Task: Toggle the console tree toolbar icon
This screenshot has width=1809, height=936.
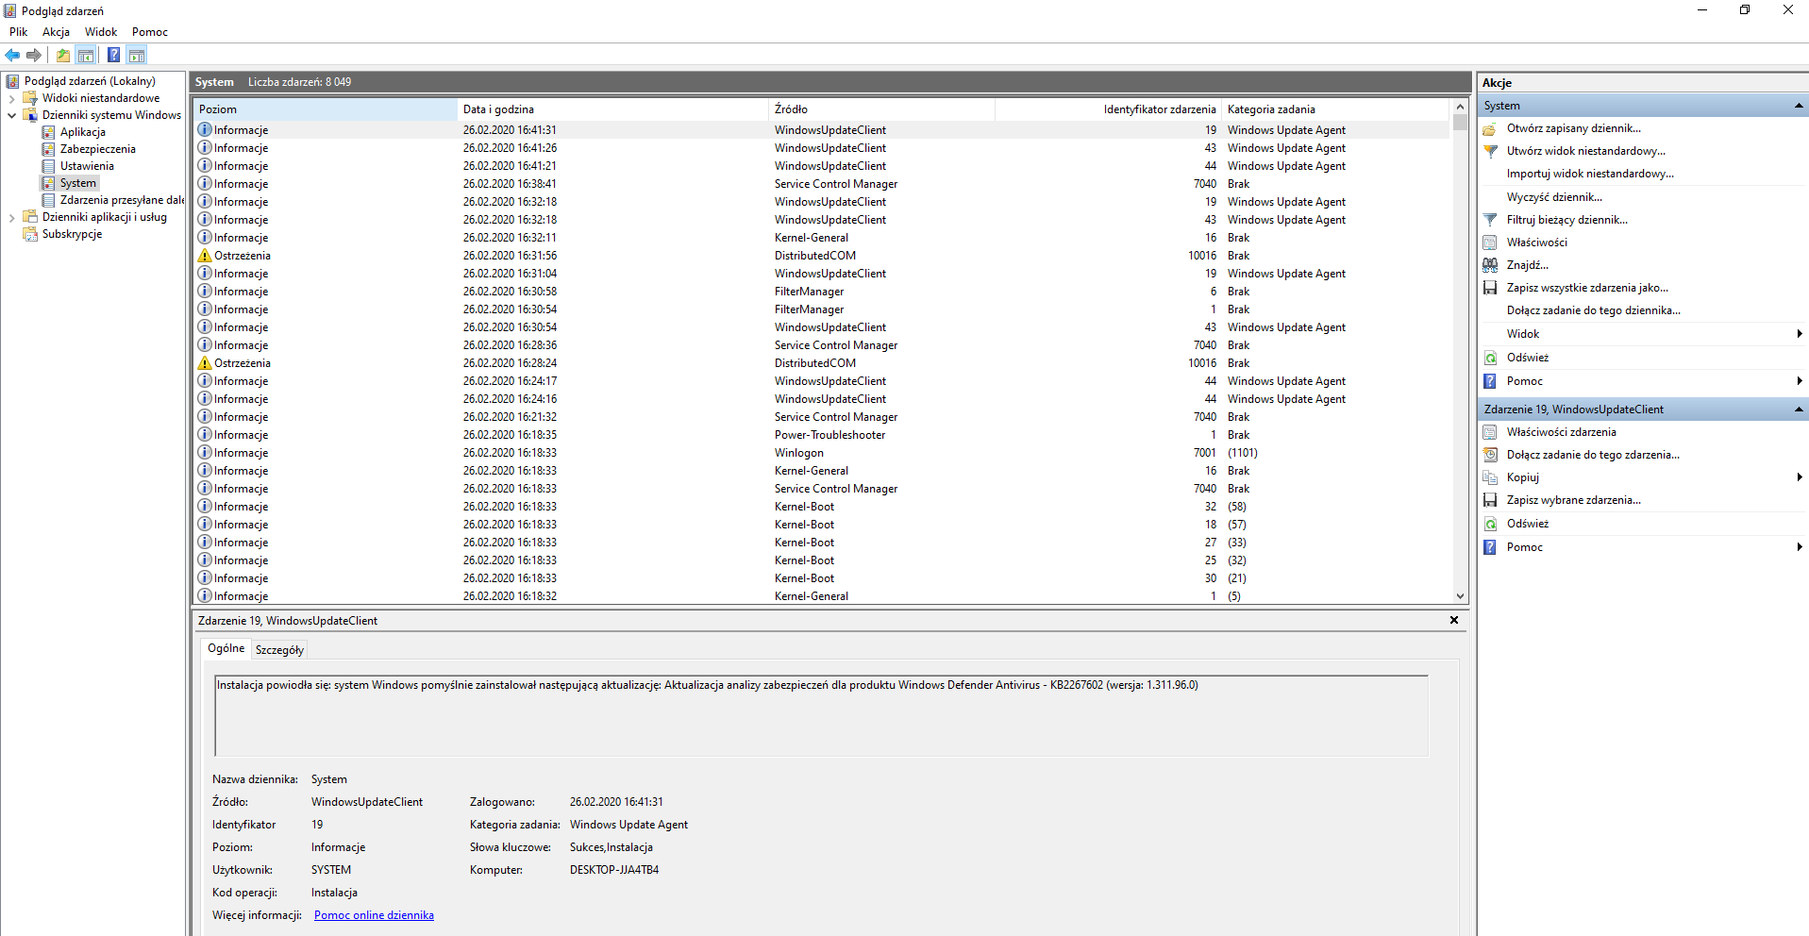Action: pyautogui.click(x=86, y=55)
